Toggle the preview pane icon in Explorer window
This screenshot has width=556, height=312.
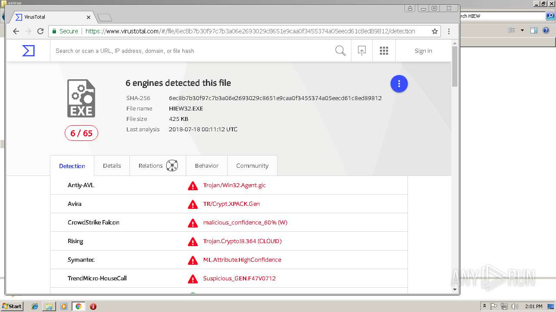[534, 30]
